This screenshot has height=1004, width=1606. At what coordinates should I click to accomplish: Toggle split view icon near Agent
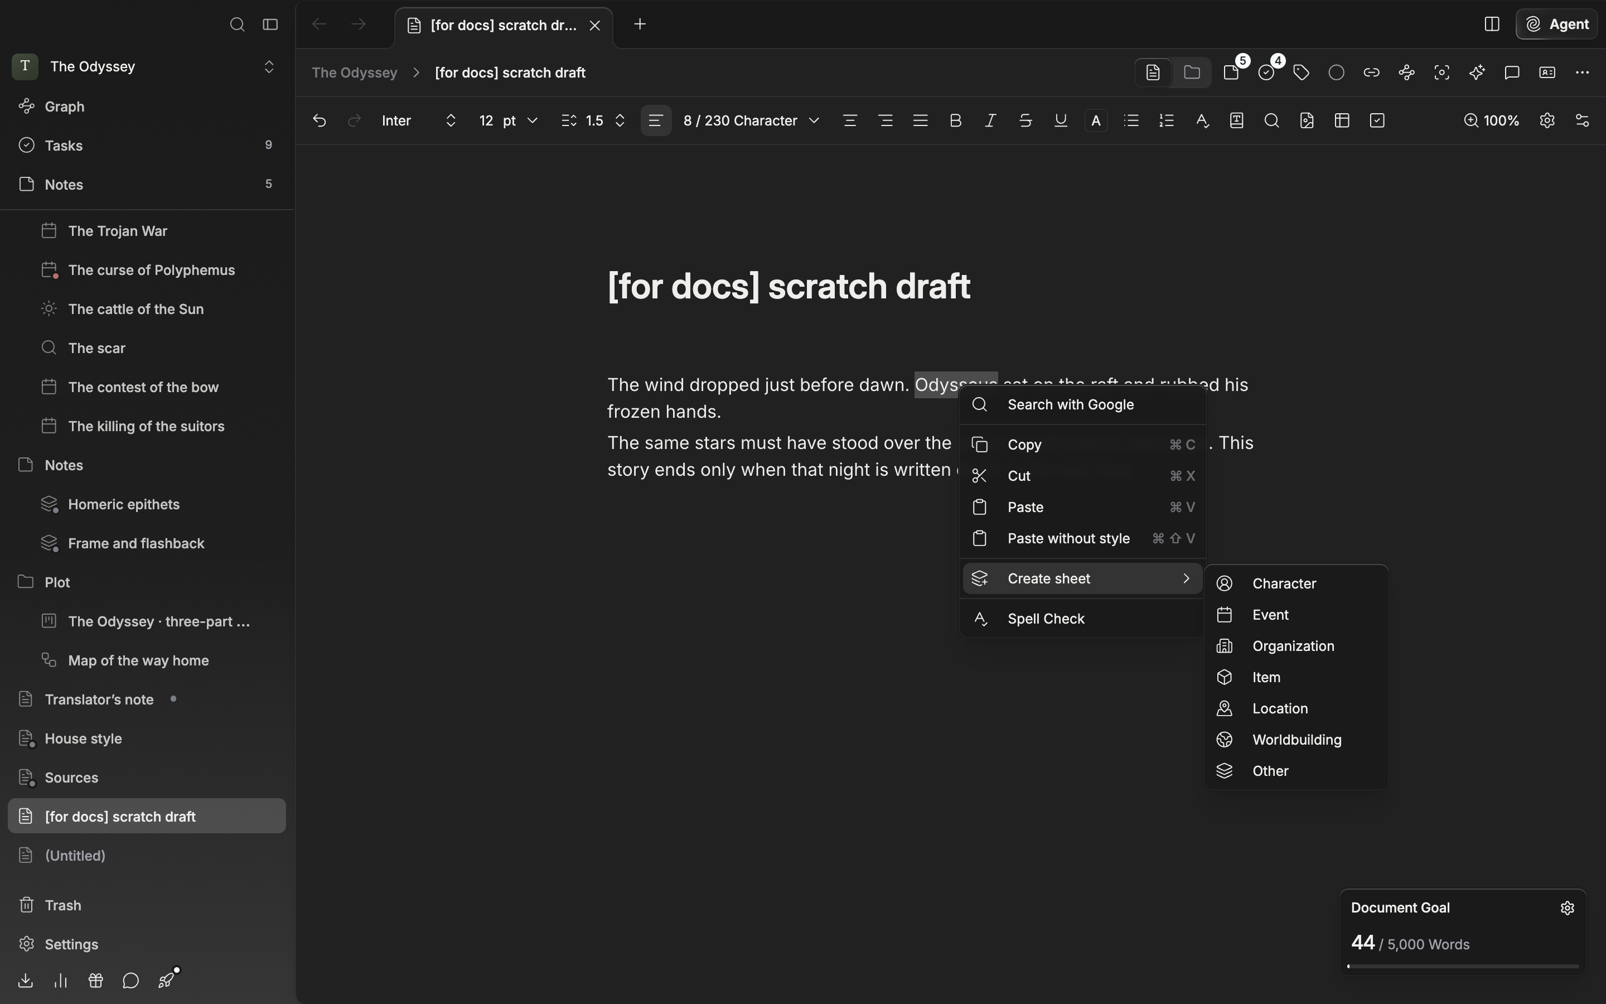(x=1492, y=25)
